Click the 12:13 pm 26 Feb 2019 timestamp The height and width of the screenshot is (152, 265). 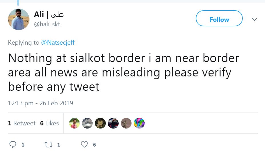(x=40, y=103)
